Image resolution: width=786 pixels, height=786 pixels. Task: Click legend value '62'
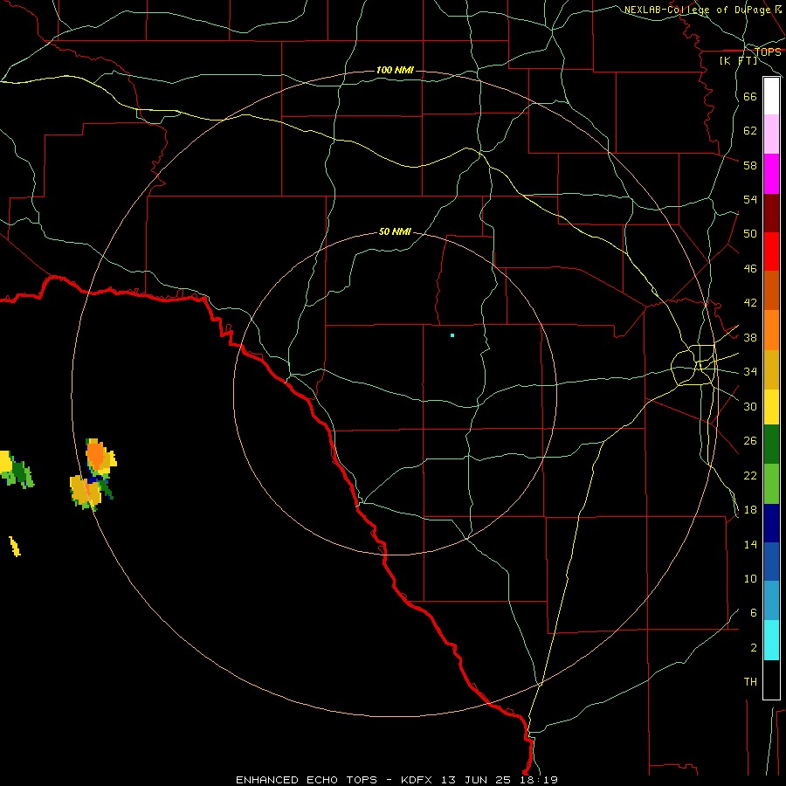(750, 131)
